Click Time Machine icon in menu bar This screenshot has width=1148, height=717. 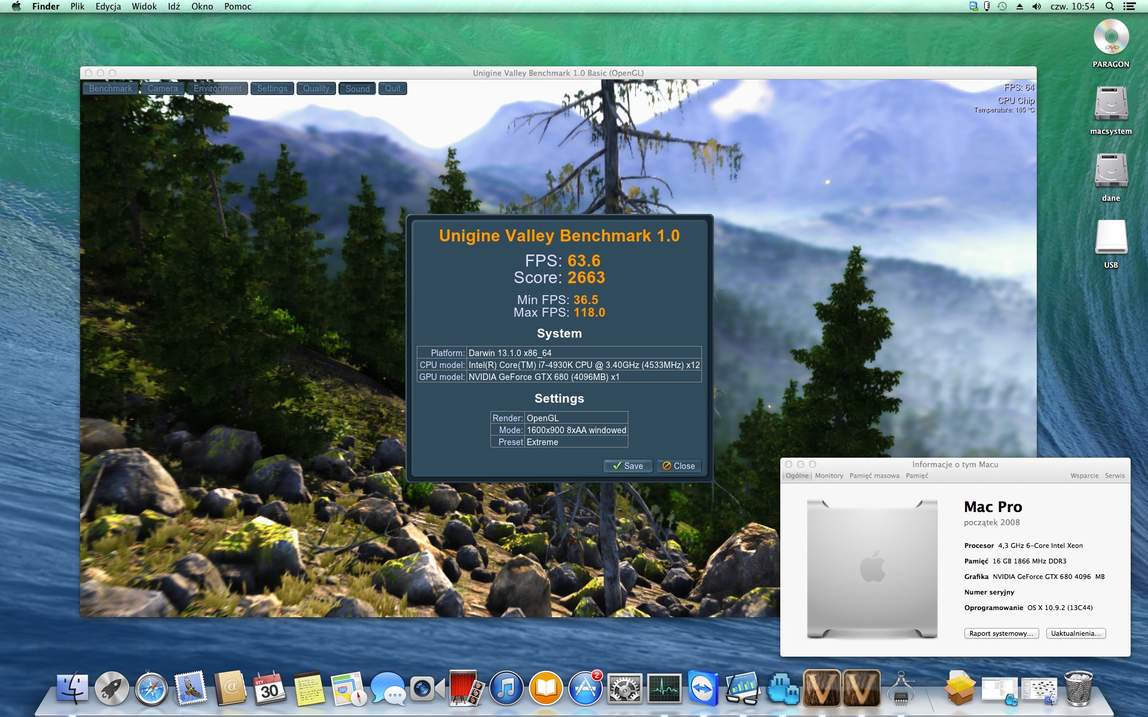1002,7
